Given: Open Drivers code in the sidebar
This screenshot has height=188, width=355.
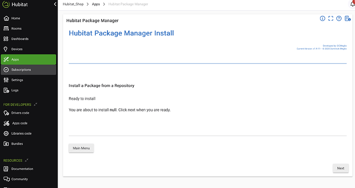Looking at the screenshot, I should (x=28, y=113).
